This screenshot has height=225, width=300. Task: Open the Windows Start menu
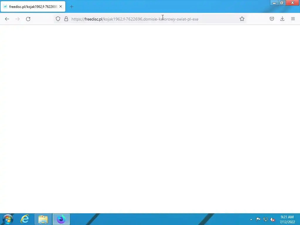point(8,219)
